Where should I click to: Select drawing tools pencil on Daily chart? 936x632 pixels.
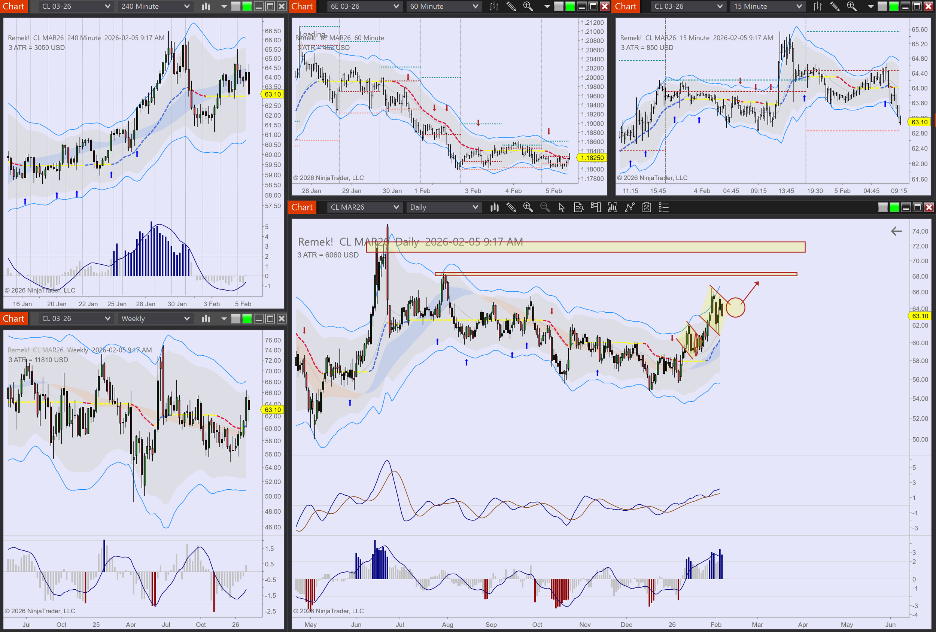[511, 207]
